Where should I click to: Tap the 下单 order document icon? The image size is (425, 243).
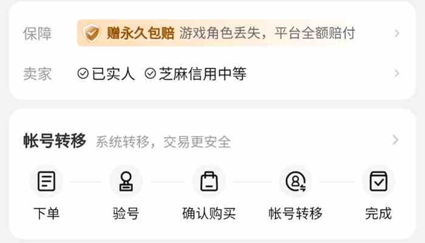coord(46,181)
